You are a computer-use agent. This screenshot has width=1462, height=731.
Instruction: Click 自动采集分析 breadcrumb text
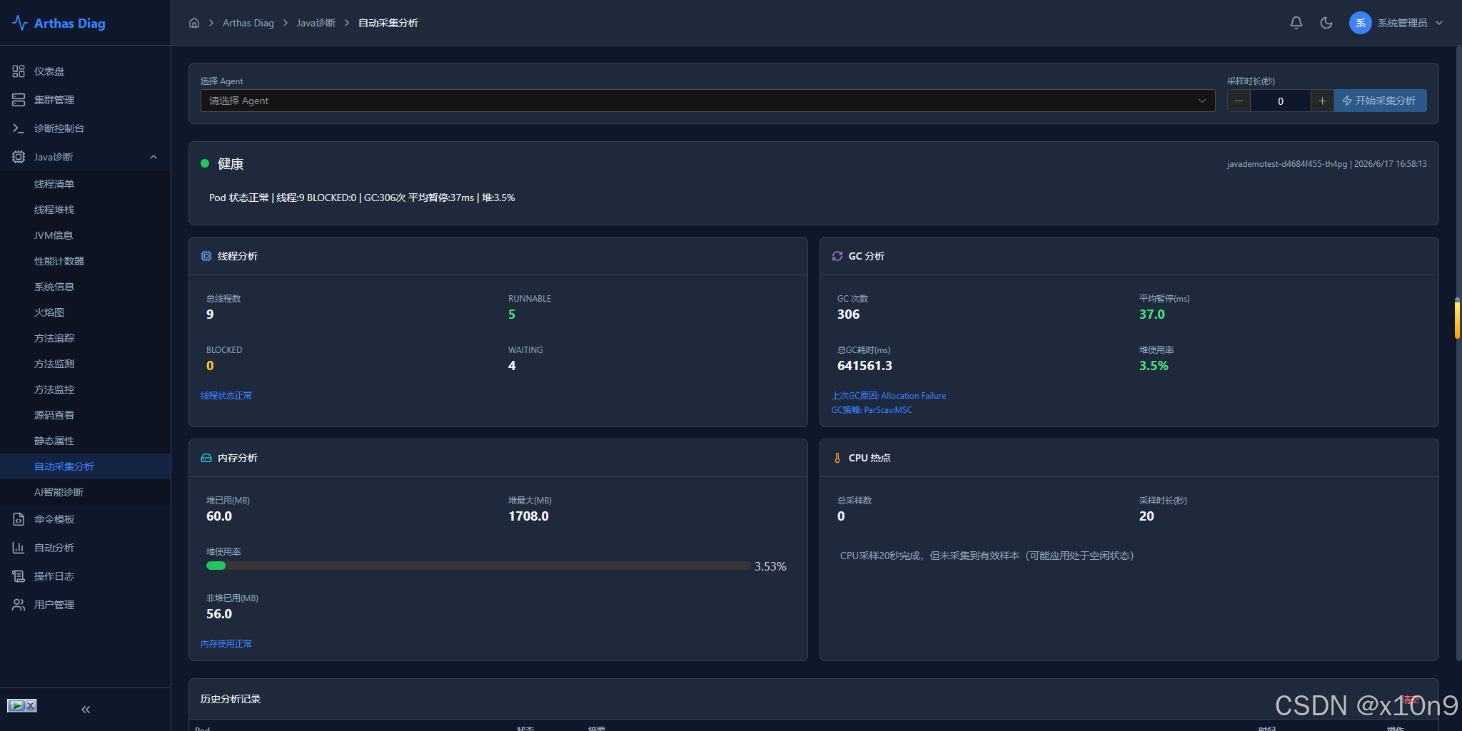[388, 23]
